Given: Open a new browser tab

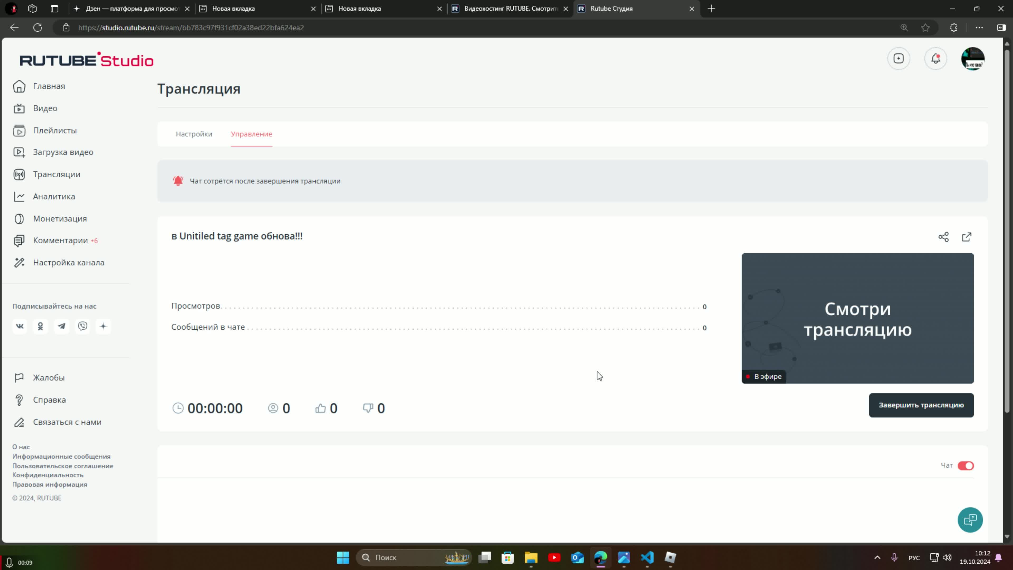Looking at the screenshot, I should point(711,9).
